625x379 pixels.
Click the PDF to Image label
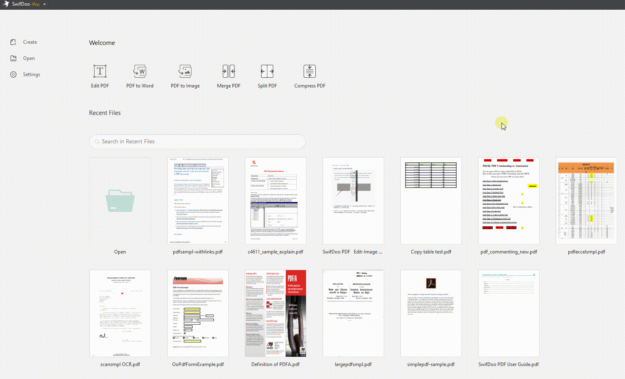[x=185, y=86]
